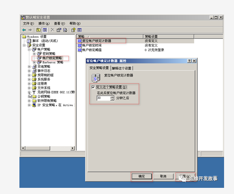Select the 本地策略 node icon
The width and height of the screenshot is (234, 194).
pos(34,67)
